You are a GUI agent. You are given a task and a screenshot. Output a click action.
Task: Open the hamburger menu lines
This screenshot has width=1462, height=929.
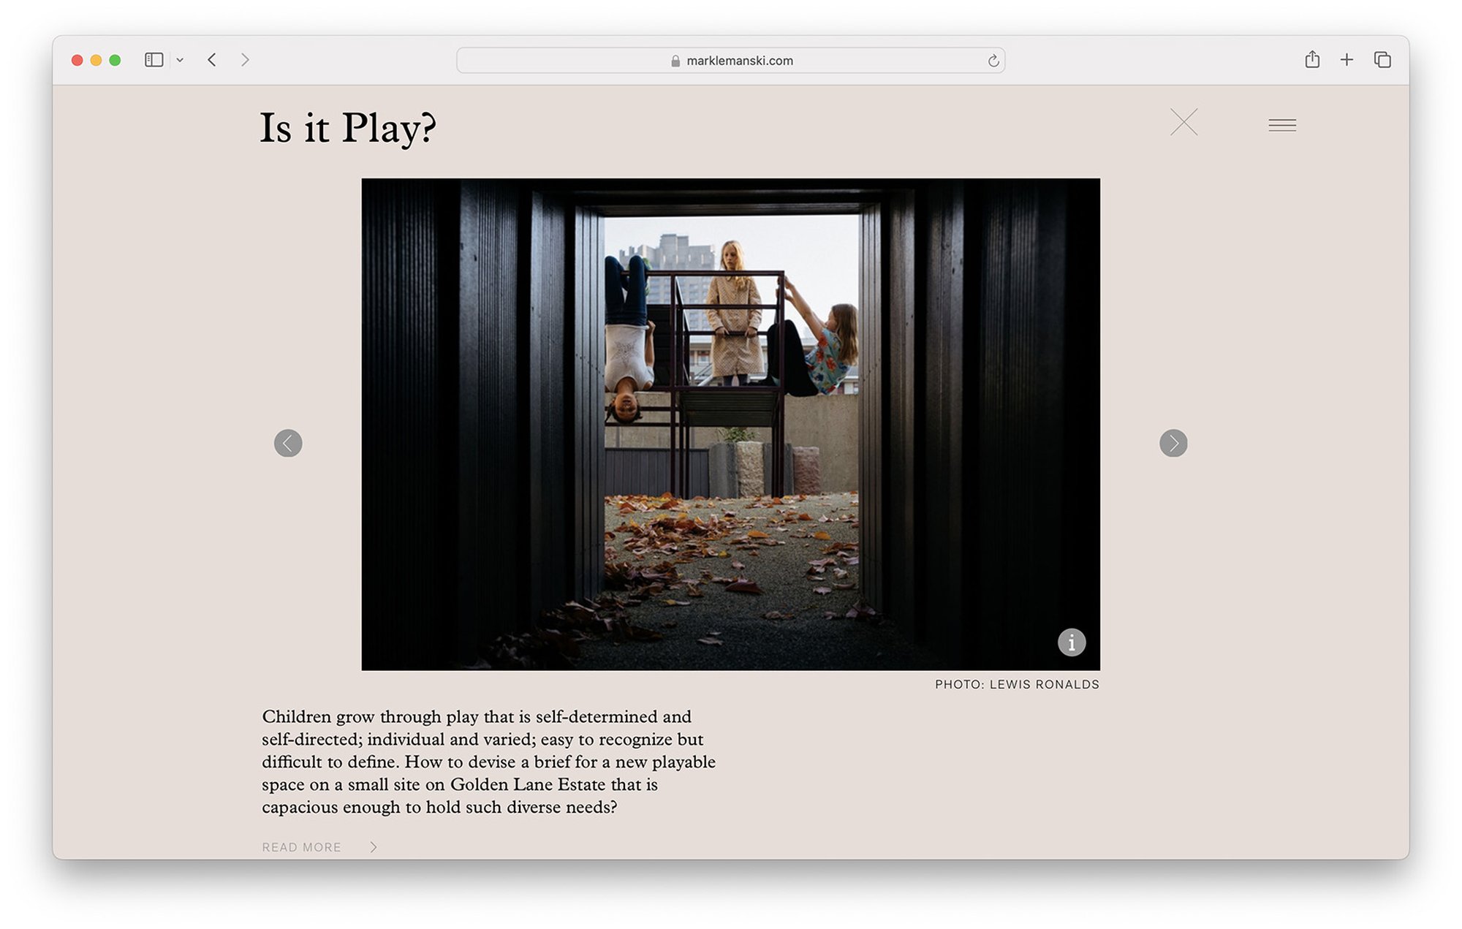pyautogui.click(x=1282, y=125)
